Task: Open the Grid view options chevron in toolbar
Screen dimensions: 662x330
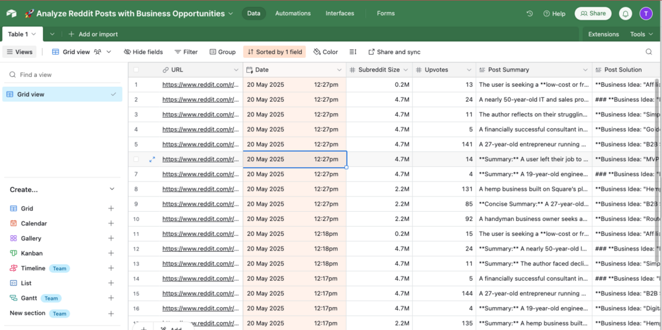Action: point(109,52)
